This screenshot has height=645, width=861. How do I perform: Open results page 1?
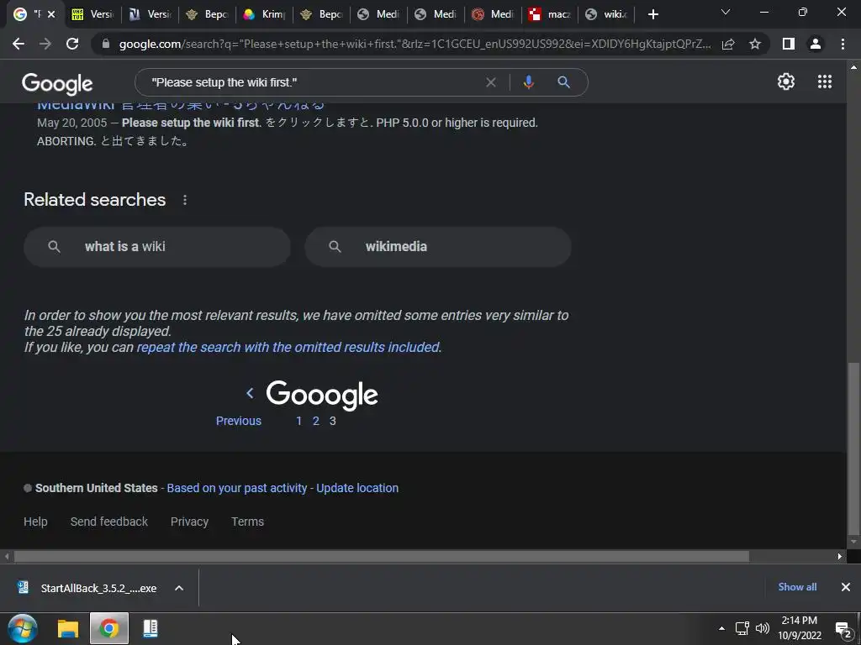(298, 421)
